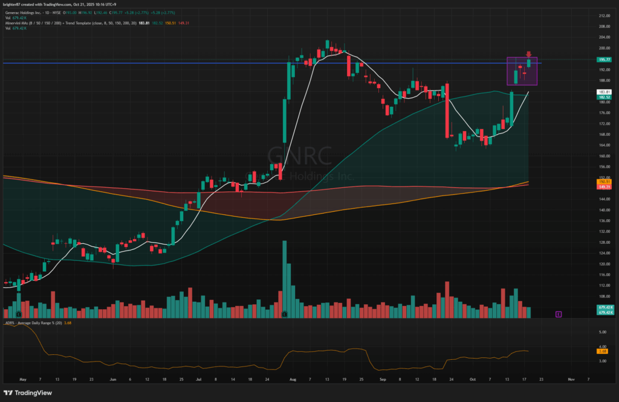
Task: Click the Aug label on time axis
Action: 293,380
